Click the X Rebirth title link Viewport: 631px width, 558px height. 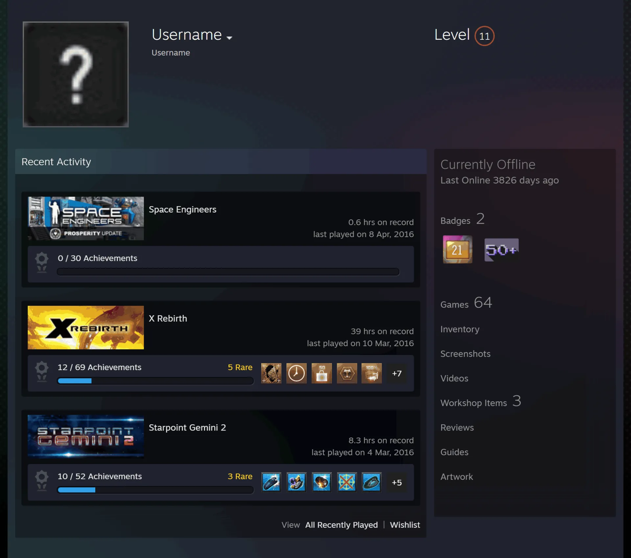pos(168,319)
